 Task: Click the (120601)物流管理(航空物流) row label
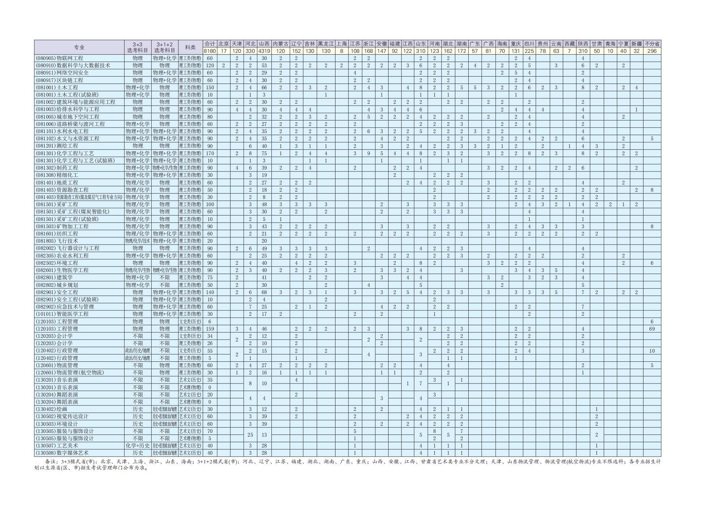point(70,373)
